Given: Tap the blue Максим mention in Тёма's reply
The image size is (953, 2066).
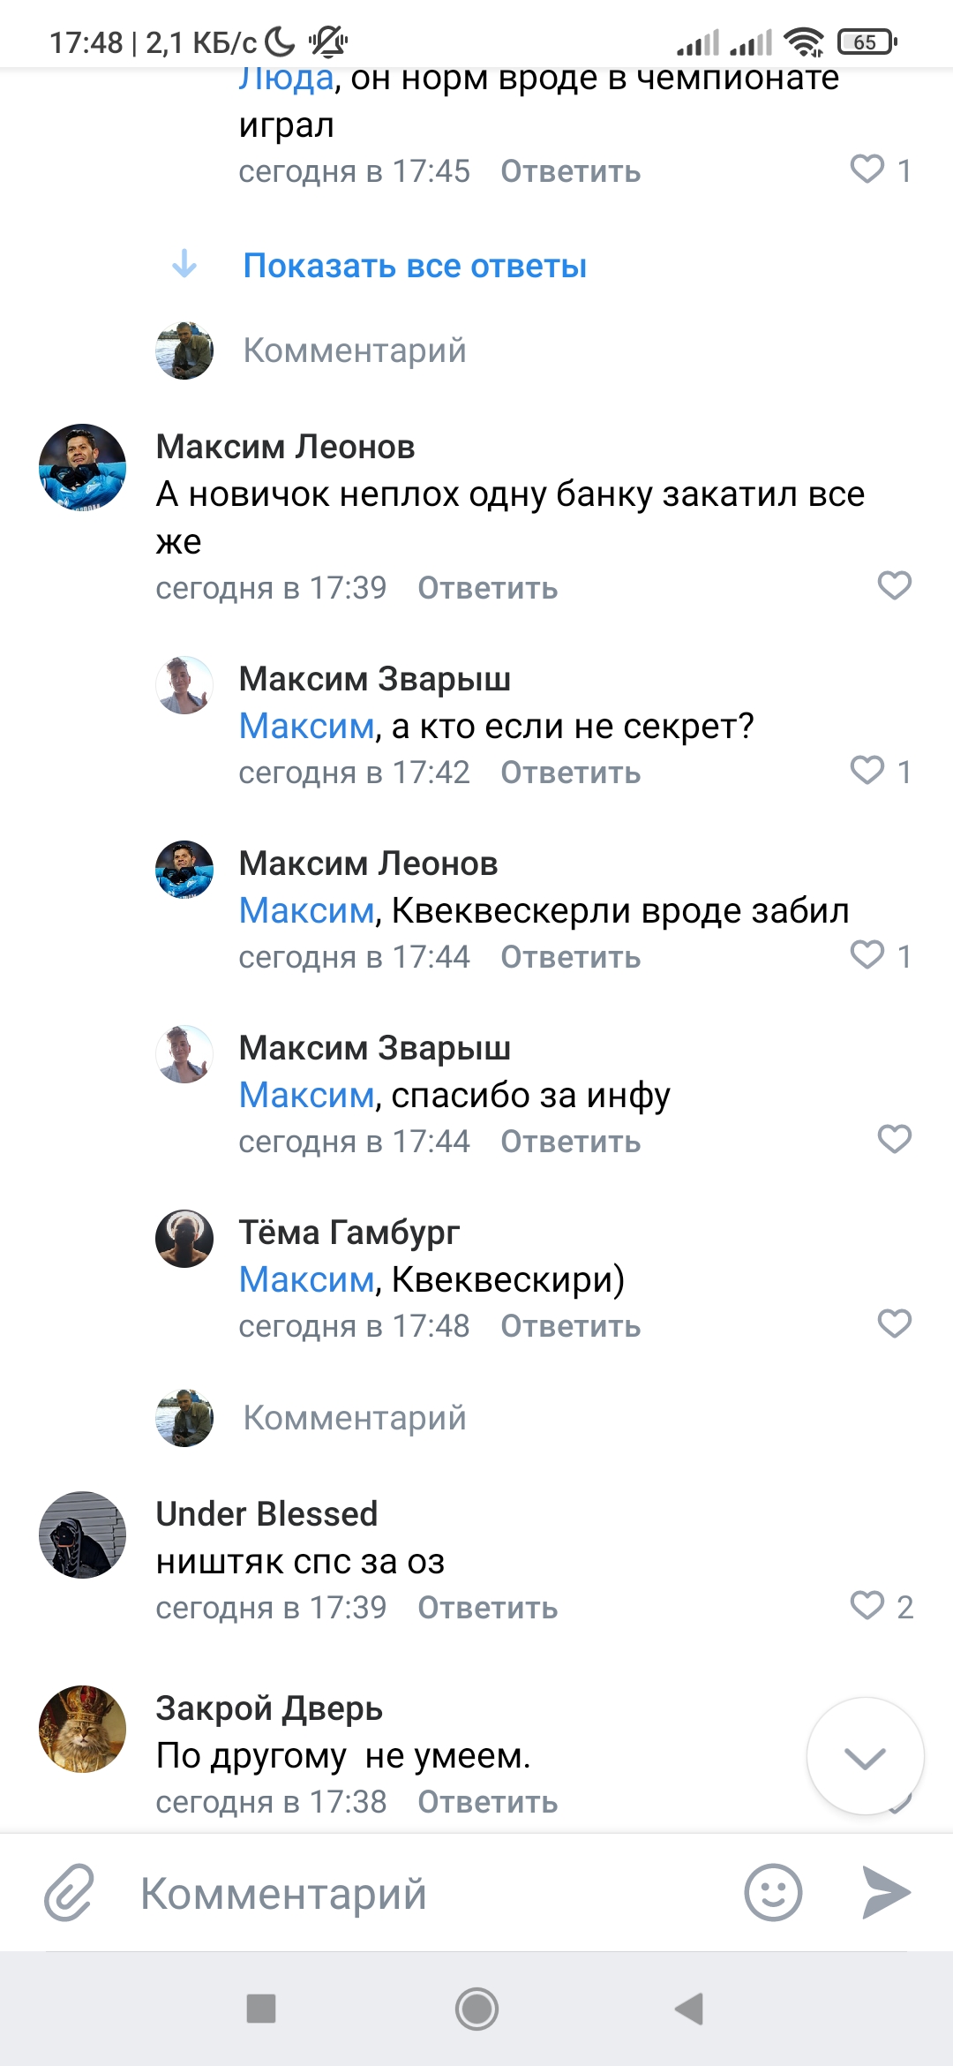Looking at the screenshot, I should click(x=307, y=1279).
